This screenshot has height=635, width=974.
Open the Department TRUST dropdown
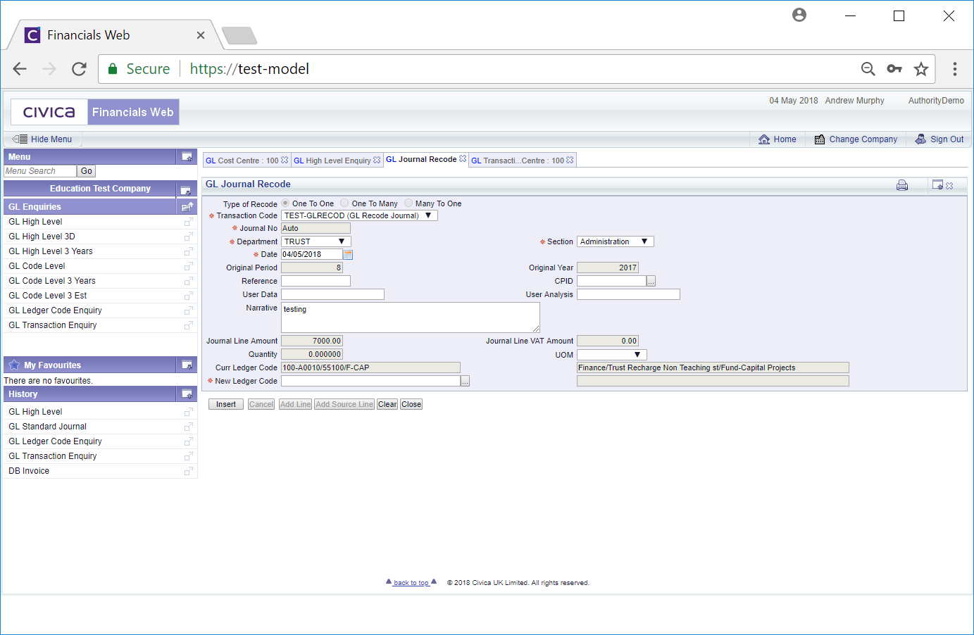click(x=316, y=241)
